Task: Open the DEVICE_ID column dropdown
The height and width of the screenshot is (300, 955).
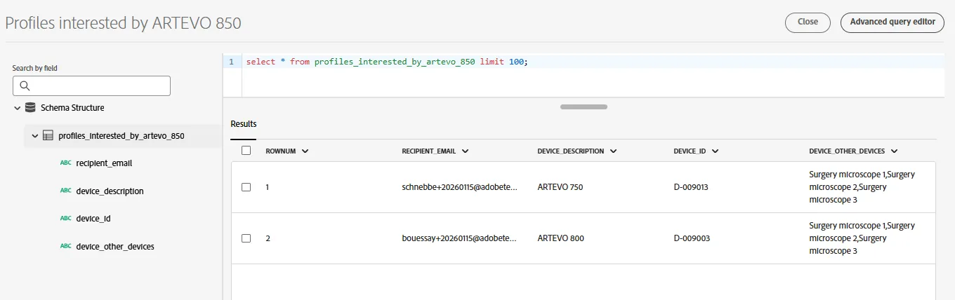Action: tap(715, 151)
